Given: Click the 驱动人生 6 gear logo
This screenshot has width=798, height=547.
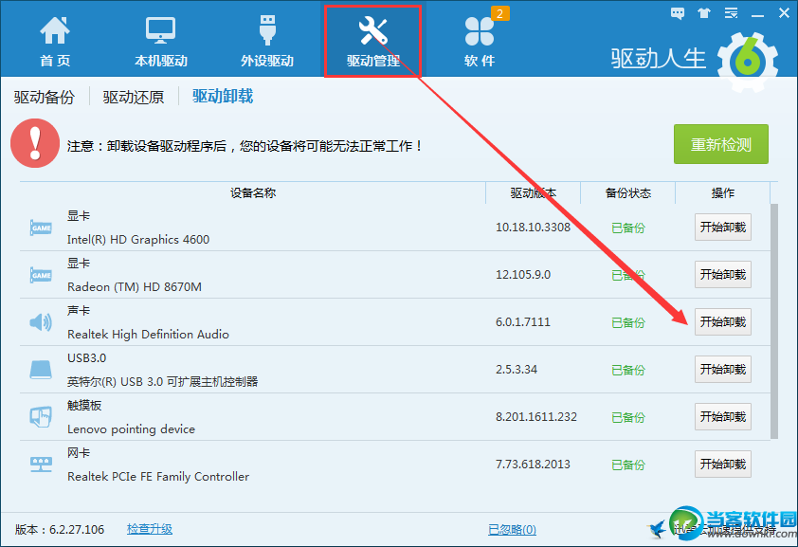Looking at the screenshot, I should click(x=748, y=61).
